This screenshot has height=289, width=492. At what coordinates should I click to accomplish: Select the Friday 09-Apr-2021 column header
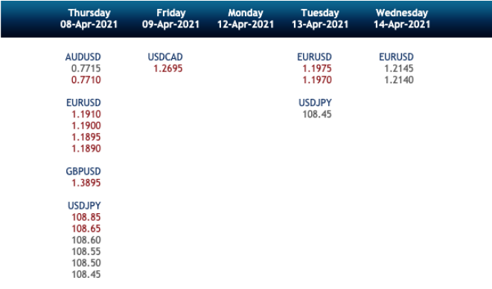170,19
